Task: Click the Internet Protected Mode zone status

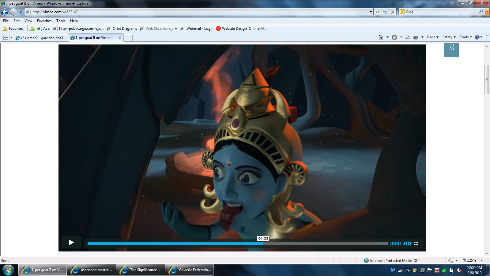Action: pyautogui.click(x=391, y=261)
